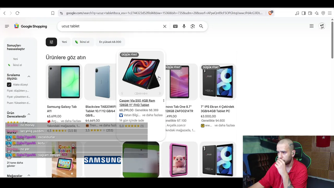Go back using the browser back arrow

coord(4,13)
